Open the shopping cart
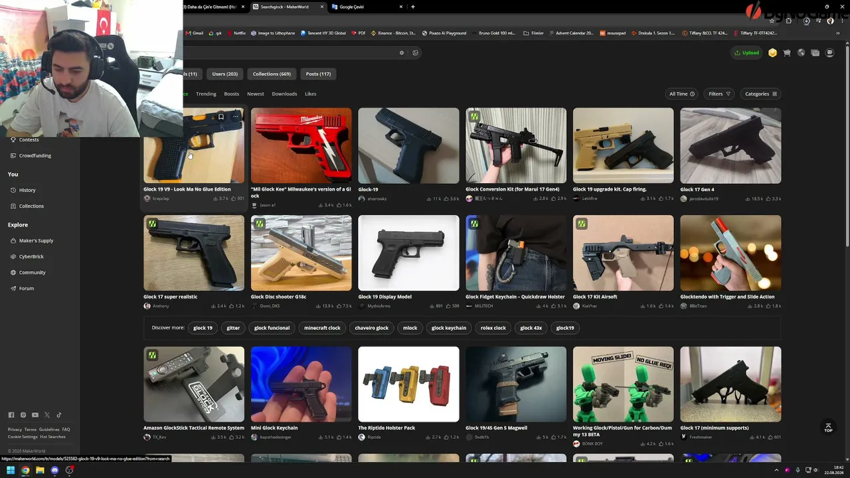The width and height of the screenshot is (850, 478). [787, 52]
